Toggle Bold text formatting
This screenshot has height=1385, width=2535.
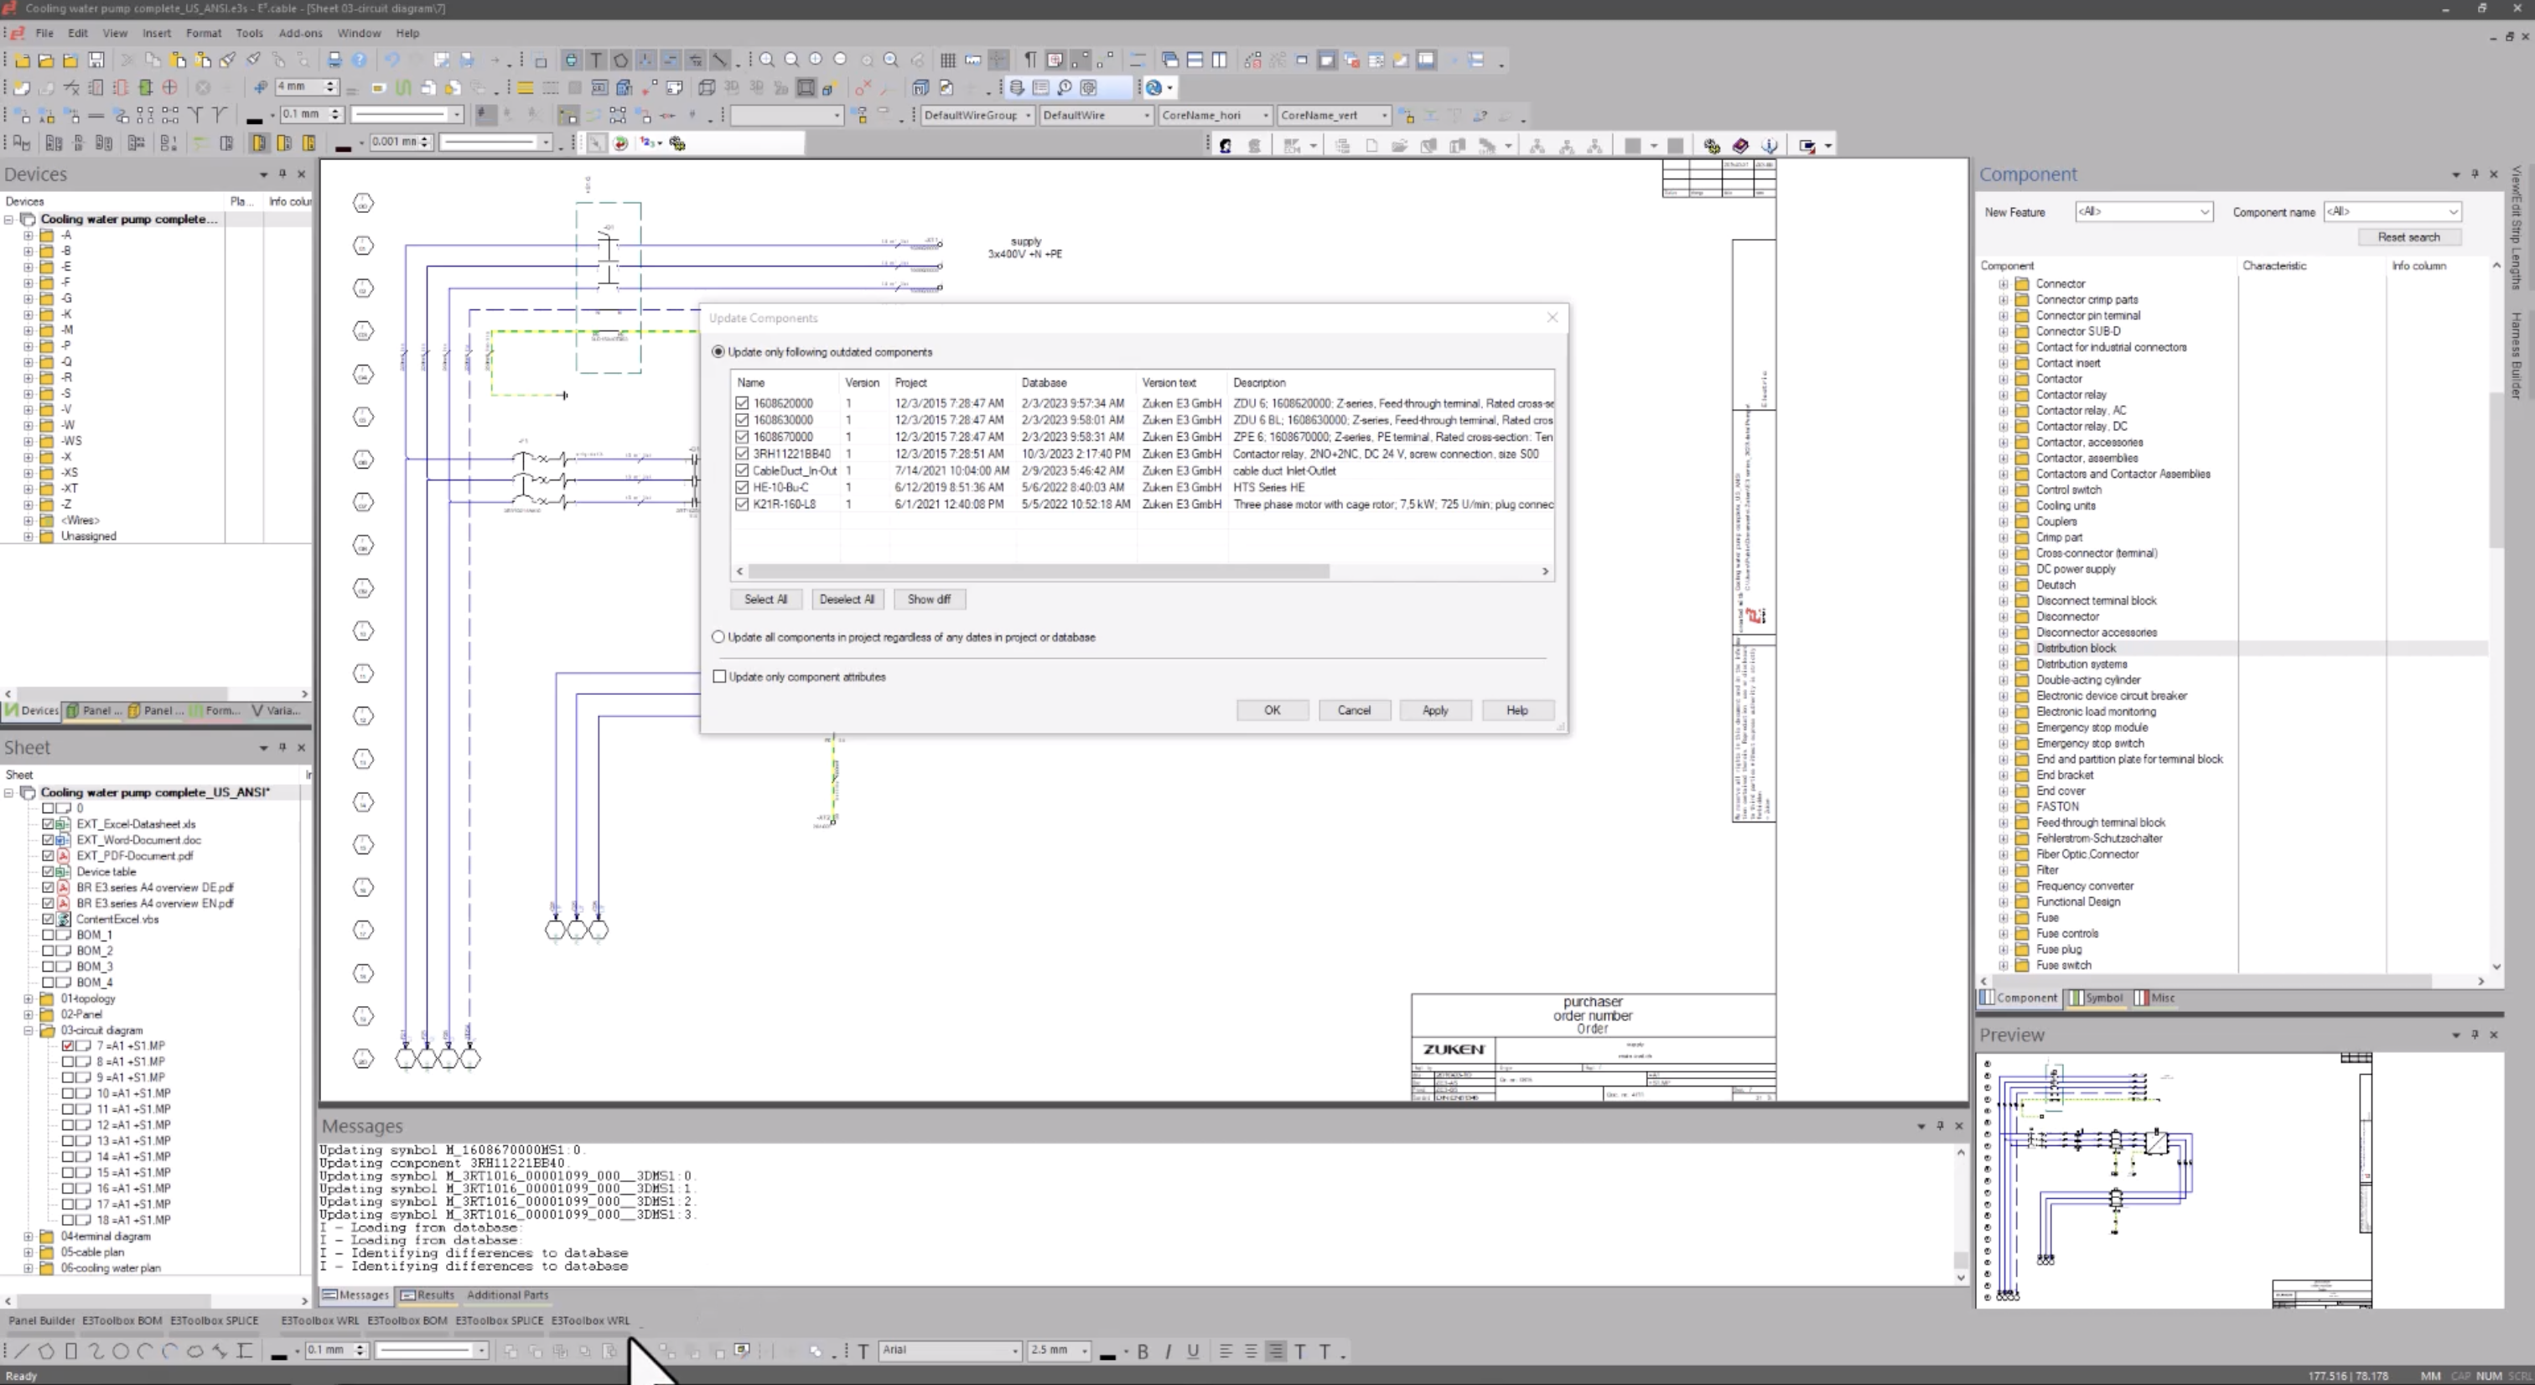point(1143,1351)
